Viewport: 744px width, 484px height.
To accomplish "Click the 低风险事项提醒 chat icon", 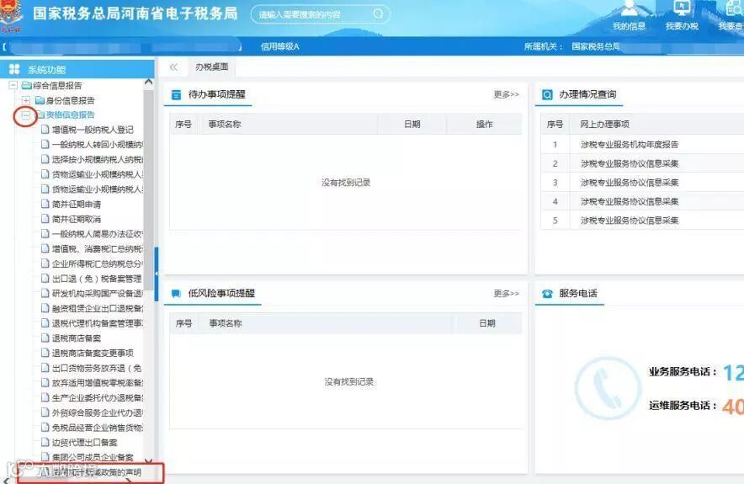I will coord(176,294).
